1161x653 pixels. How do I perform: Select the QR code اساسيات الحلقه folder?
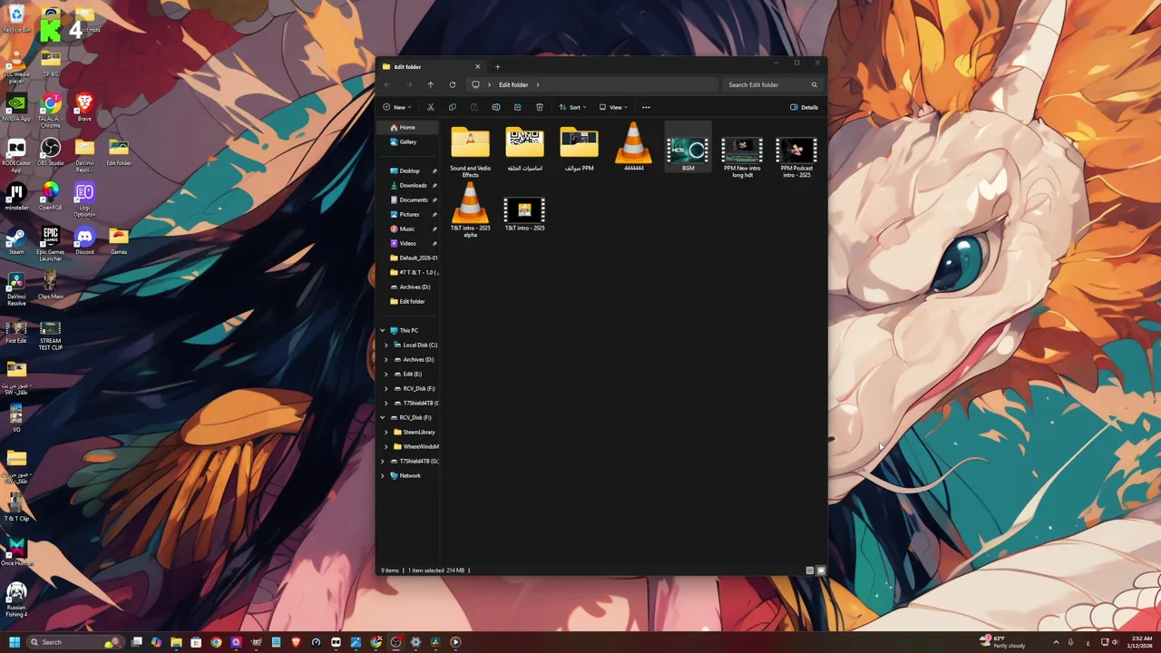[525, 149]
